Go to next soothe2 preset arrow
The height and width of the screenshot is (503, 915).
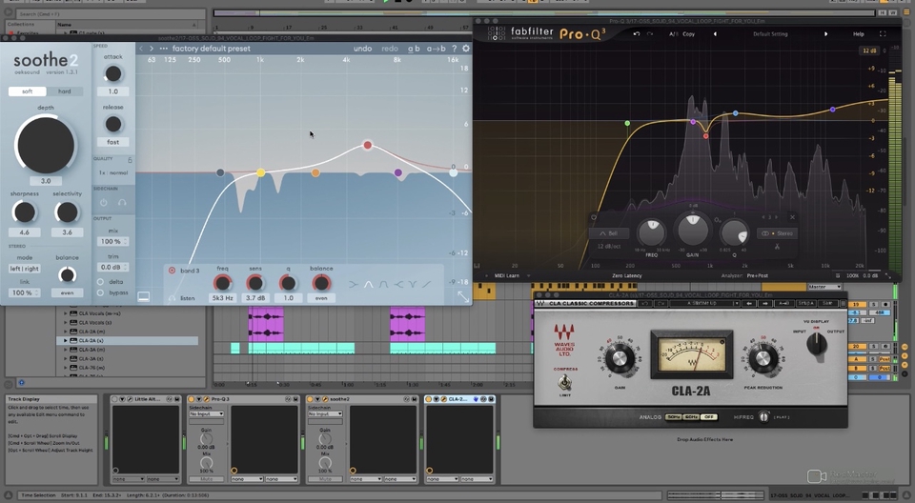coord(152,49)
